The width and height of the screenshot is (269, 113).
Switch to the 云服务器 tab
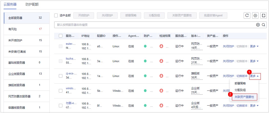tap(10, 4)
